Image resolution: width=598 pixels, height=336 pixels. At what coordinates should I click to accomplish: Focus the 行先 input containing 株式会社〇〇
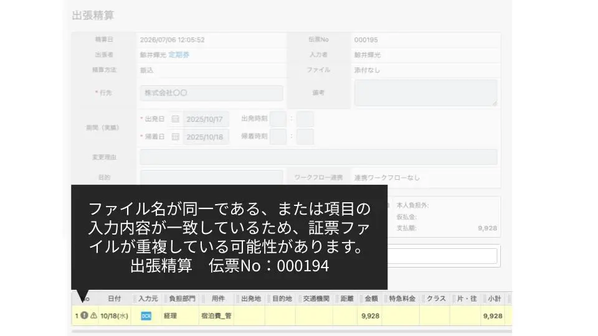click(x=211, y=93)
